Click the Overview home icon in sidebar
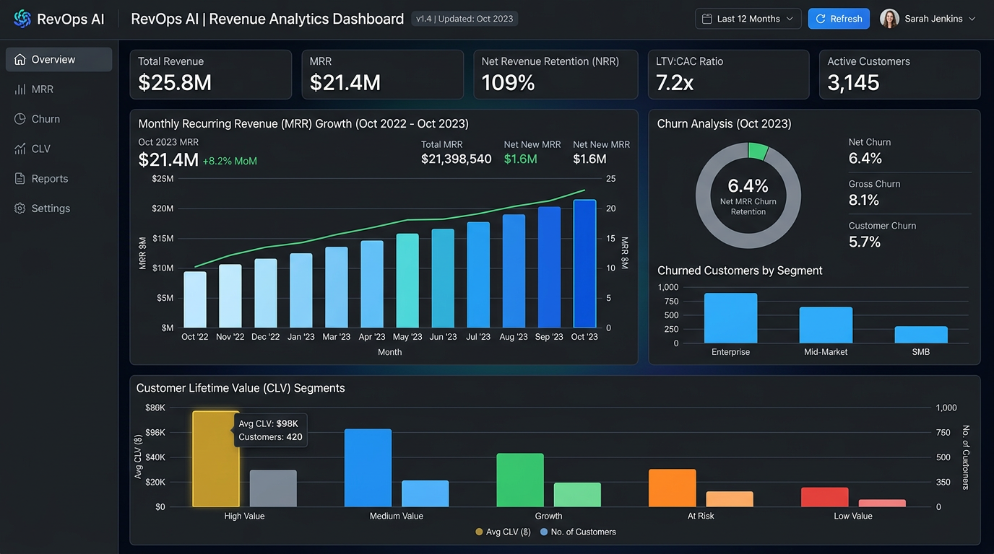Image resolution: width=994 pixels, height=554 pixels. tap(20, 60)
